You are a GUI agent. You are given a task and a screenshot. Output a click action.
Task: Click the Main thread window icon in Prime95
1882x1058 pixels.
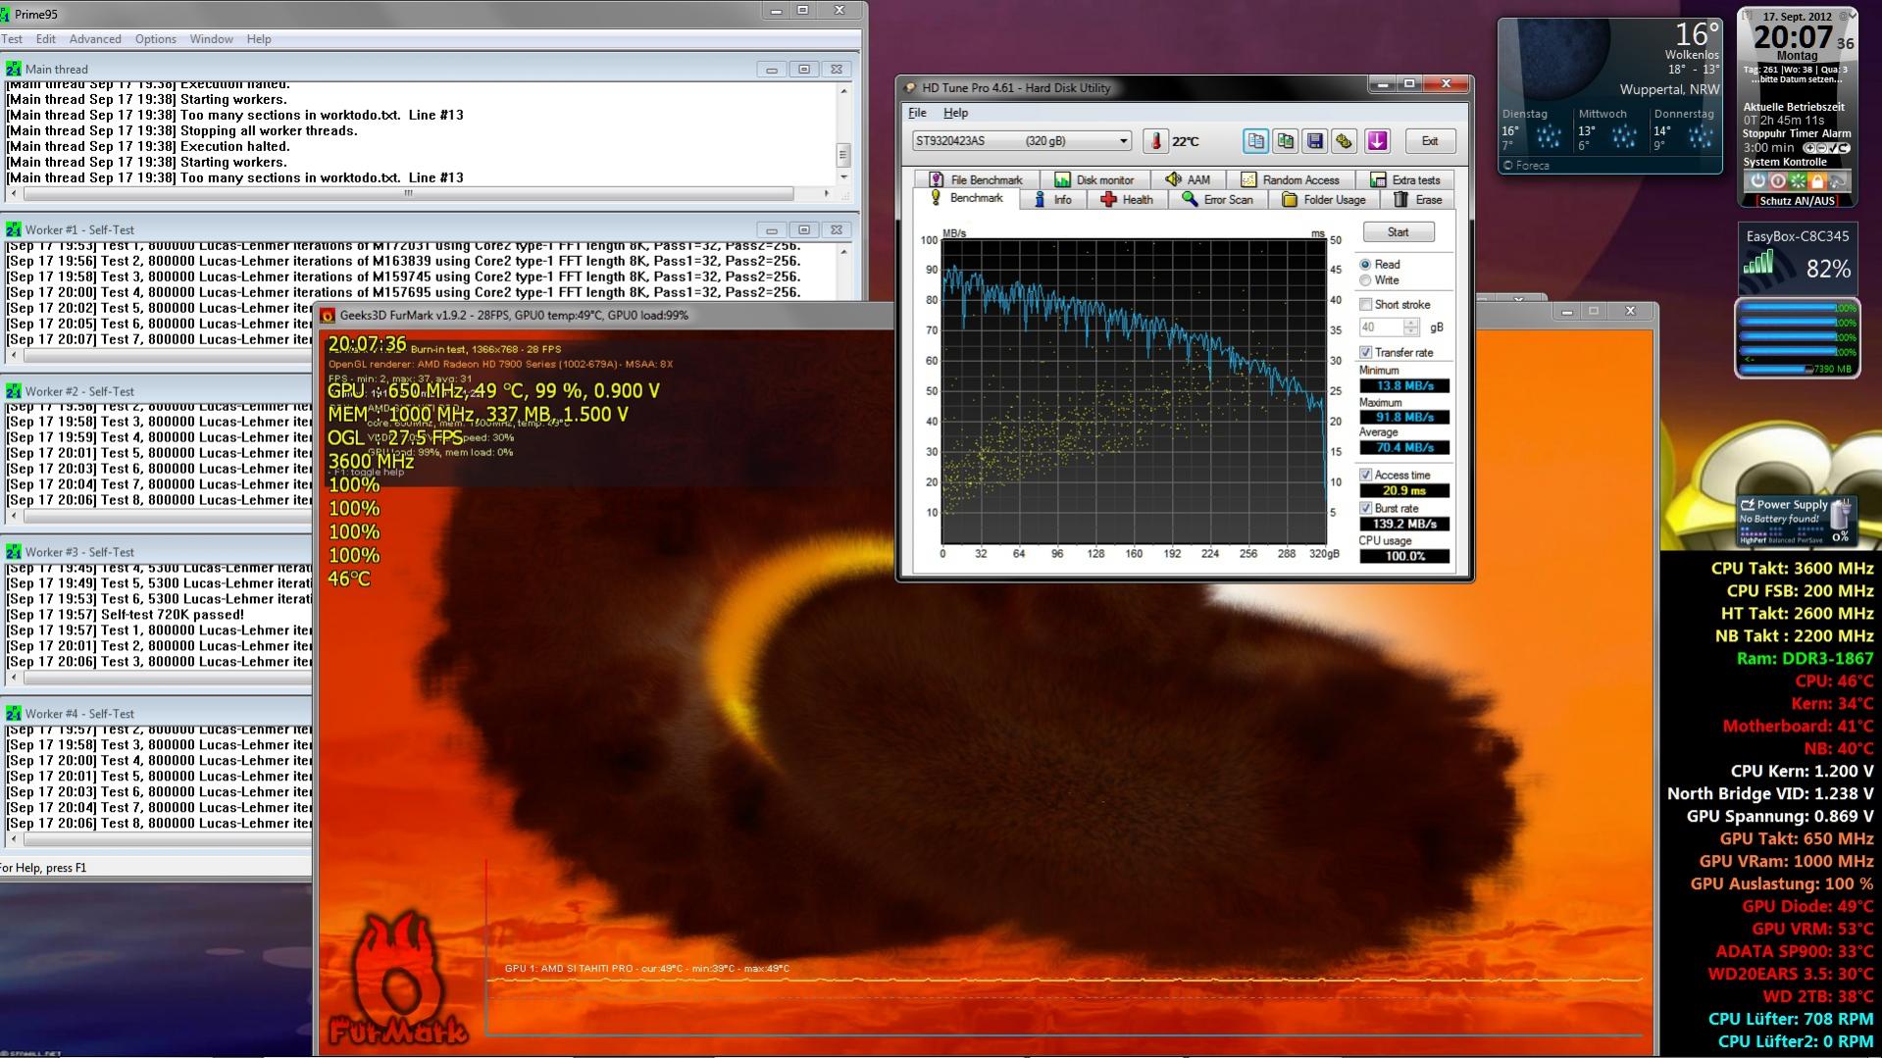pos(13,69)
